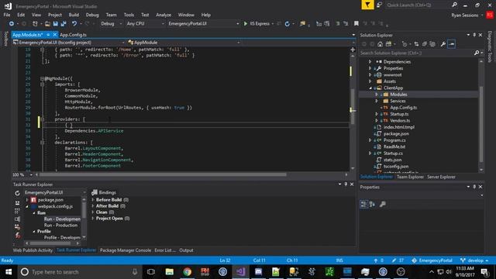Image resolution: width=496 pixels, height=279 pixels.
Task: Click the Visual Studio taskbar icon
Action: pos(240,272)
